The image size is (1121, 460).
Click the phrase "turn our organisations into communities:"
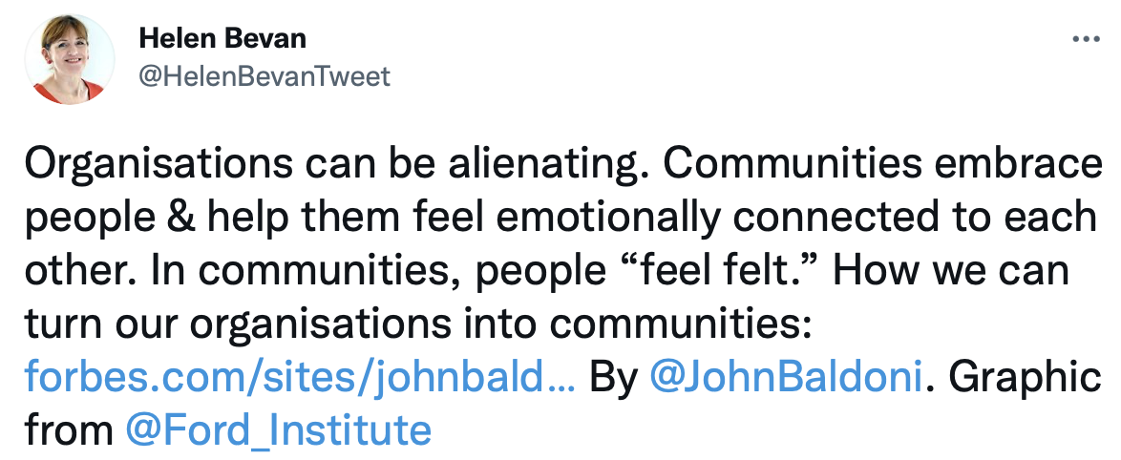419,325
